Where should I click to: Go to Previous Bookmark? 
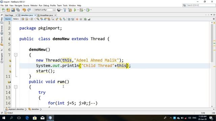point(57,19)
